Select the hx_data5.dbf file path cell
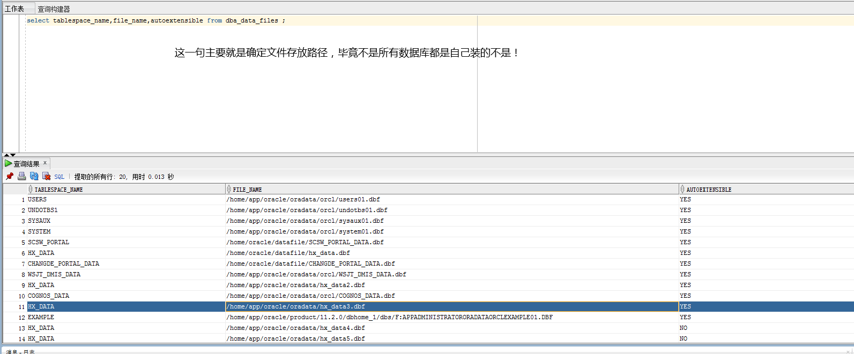 tap(452, 338)
